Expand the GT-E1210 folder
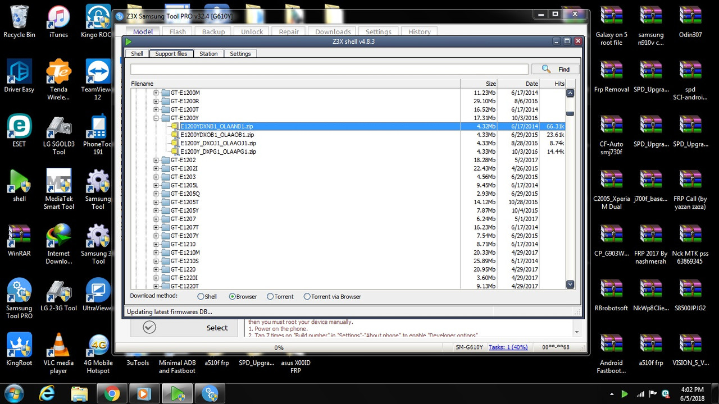 [156, 244]
